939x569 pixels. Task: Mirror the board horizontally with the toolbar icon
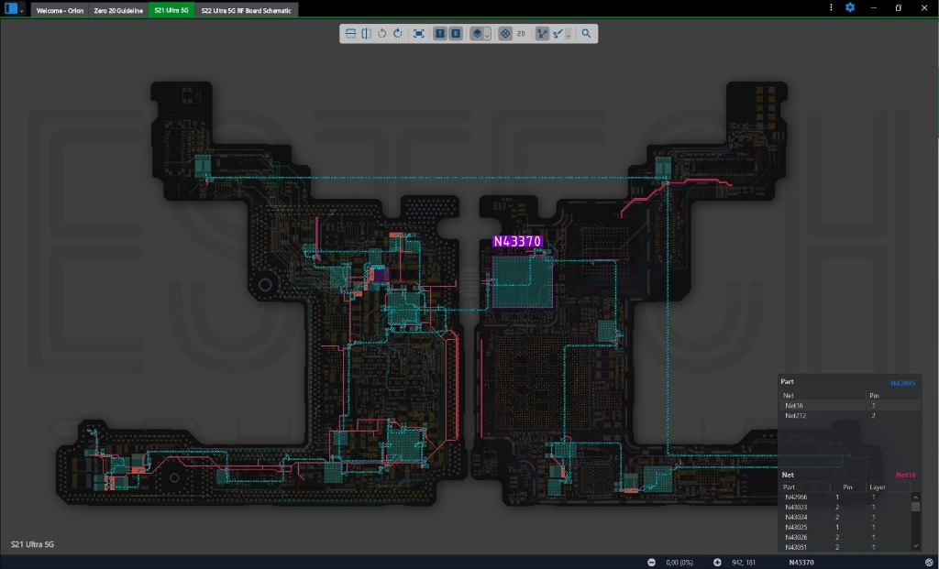click(366, 34)
